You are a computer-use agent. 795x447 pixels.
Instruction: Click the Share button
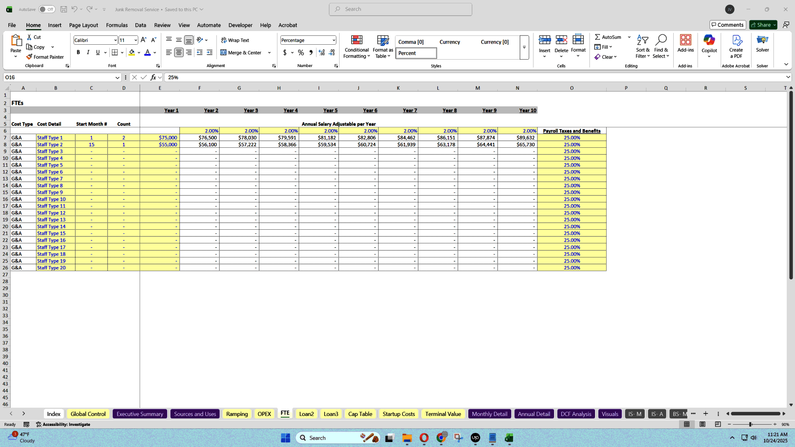pyautogui.click(x=762, y=25)
